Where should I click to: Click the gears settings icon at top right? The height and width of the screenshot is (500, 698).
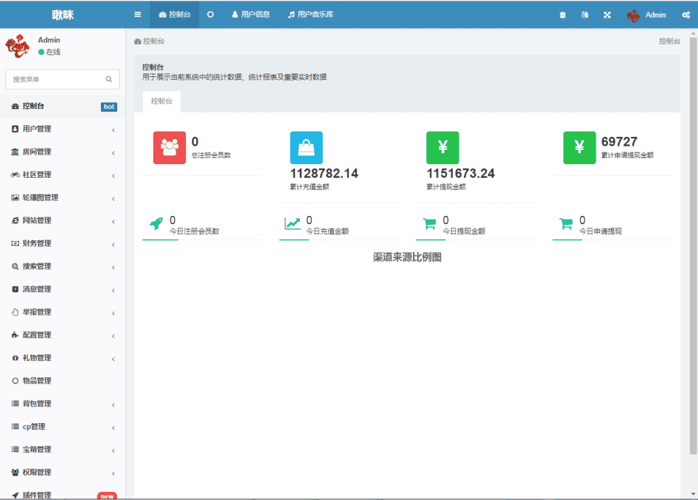(x=687, y=14)
